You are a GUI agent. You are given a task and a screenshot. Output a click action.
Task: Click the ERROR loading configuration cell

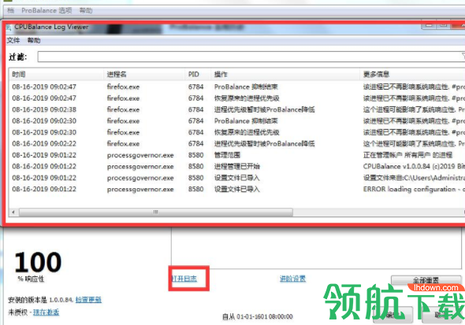[x=414, y=189]
